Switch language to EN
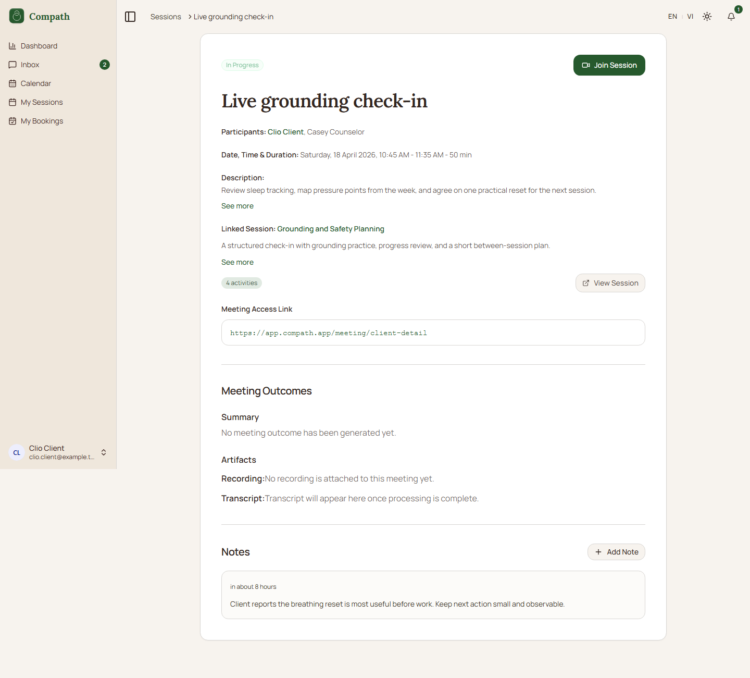 672,17
